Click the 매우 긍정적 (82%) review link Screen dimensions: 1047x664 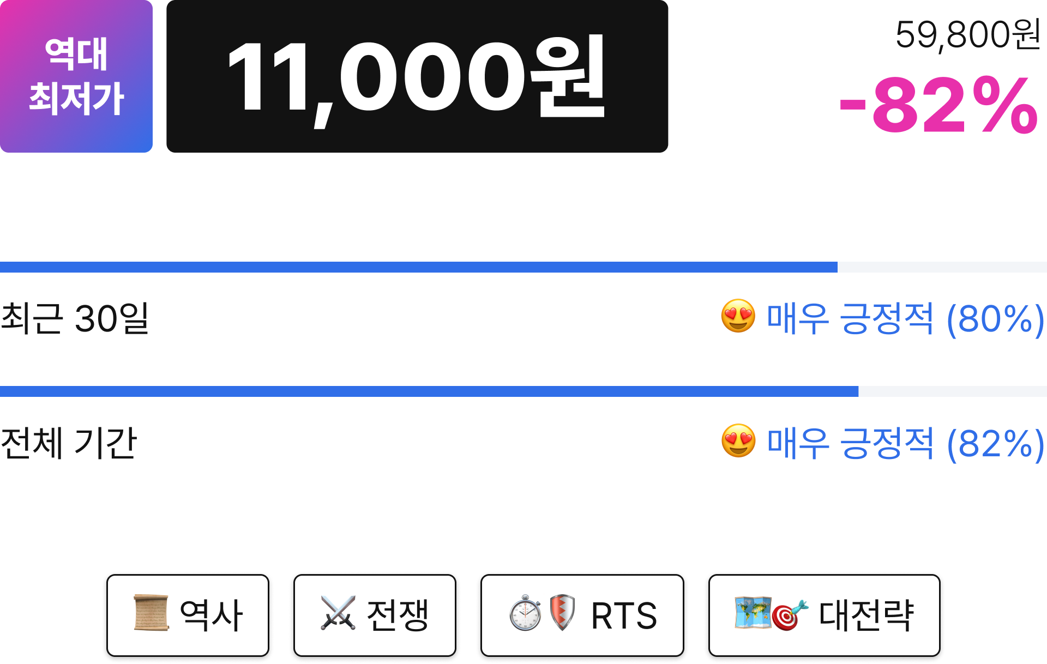coord(906,443)
